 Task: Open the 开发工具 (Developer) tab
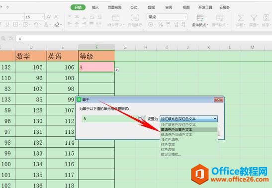tap(205, 7)
